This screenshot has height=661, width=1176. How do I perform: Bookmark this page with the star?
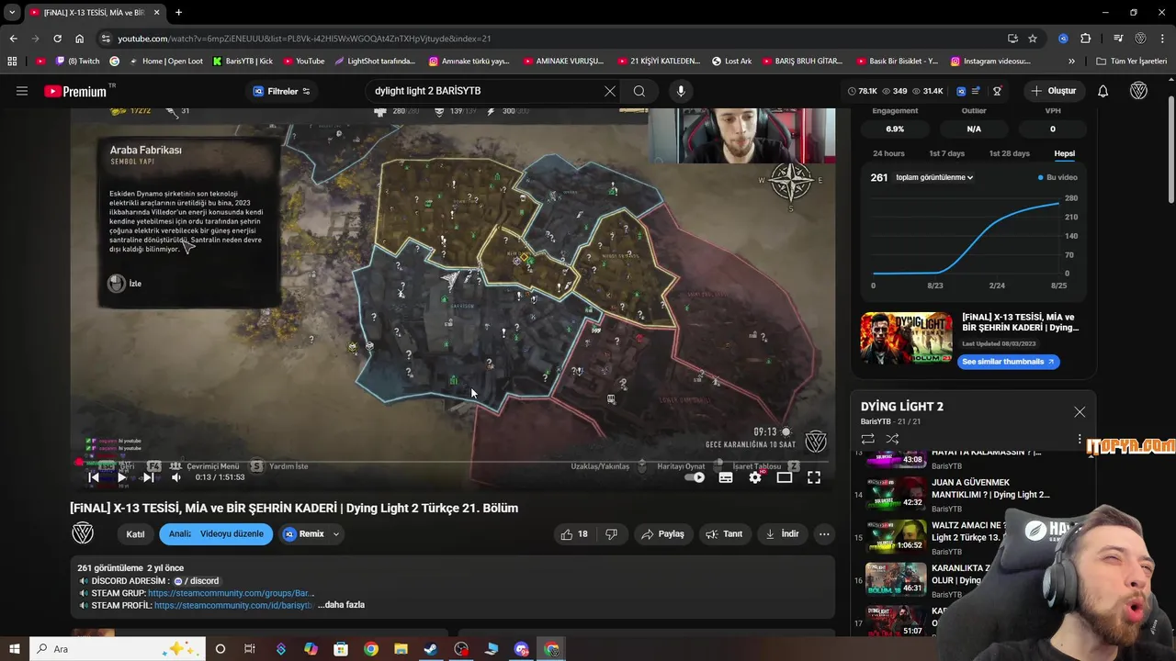[x=1033, y=39]
